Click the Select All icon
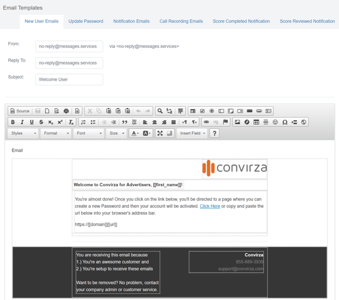 tap(180, 111)
